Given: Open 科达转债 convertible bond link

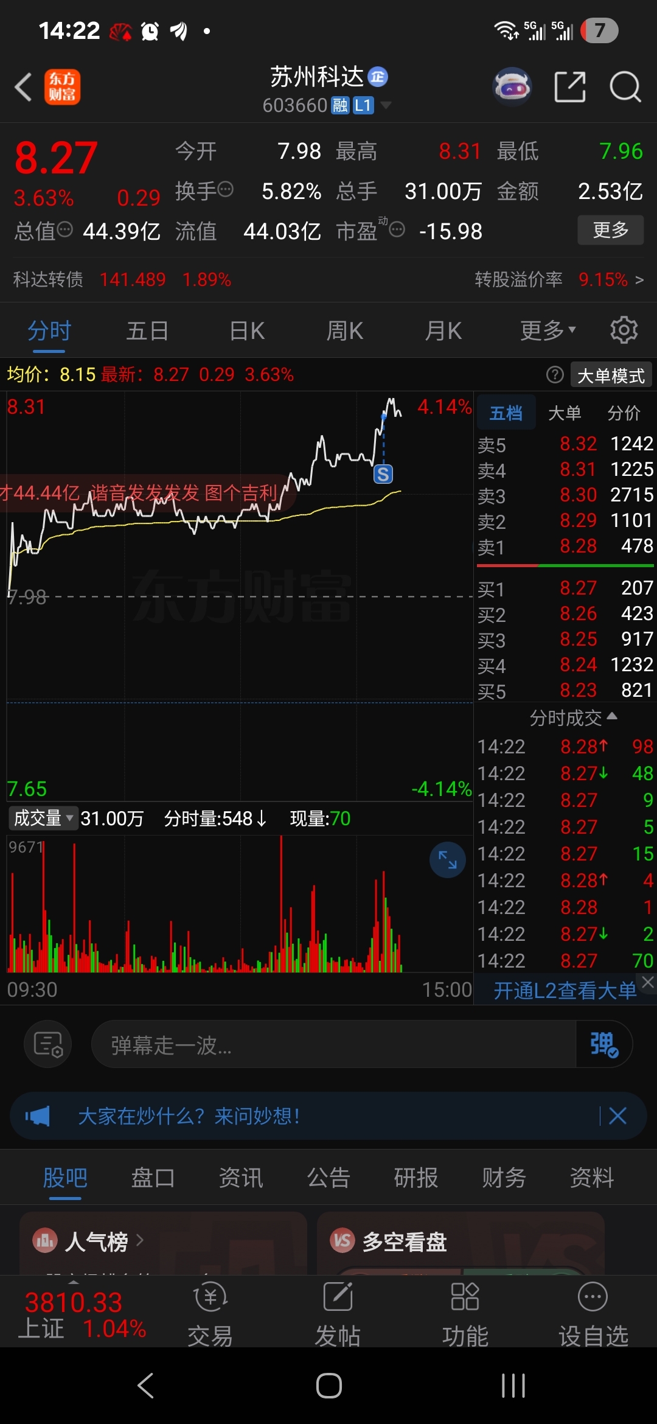Looking at the screenshot, I should coord(122,280).
